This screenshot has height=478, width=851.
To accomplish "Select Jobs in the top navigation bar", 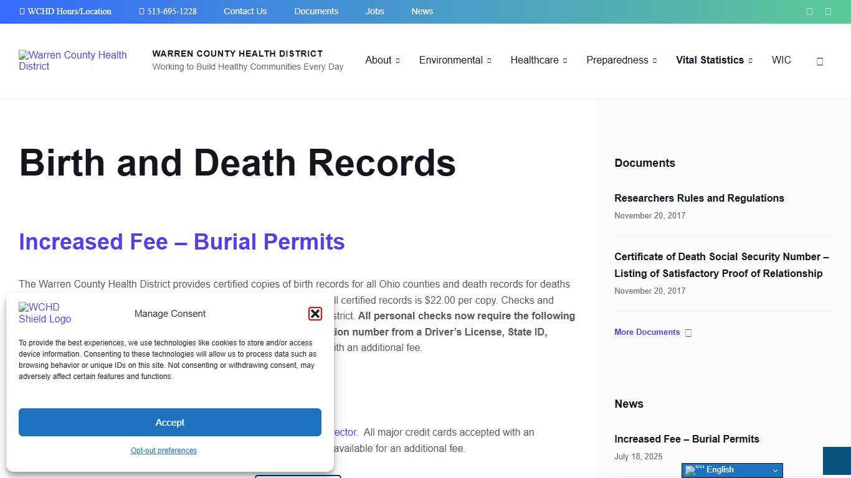I will [374, 11].
